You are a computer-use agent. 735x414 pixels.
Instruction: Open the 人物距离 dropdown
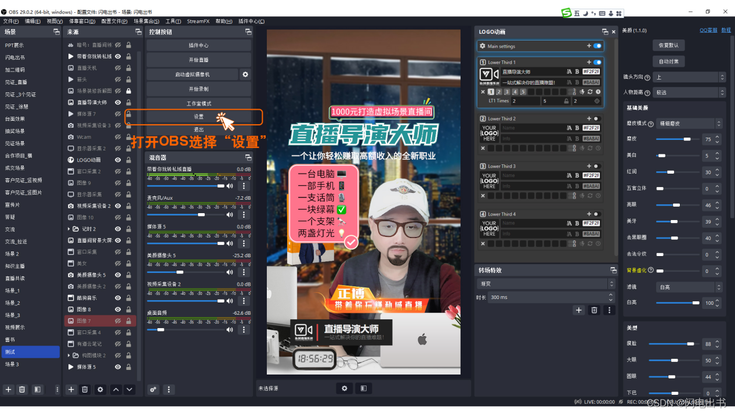pos(689,92)
